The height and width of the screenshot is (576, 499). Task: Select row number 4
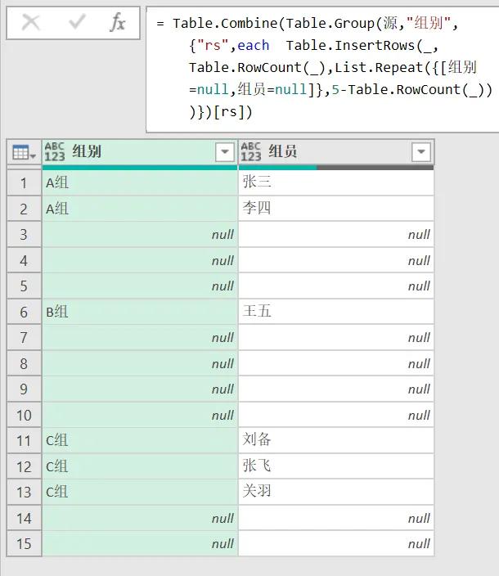[24, 260]
